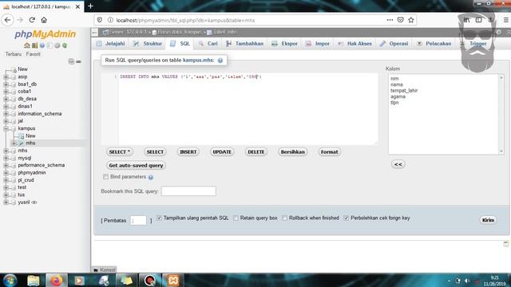Click Get auto-saved query button
Image resolution: width=511 pixels, height=287 pixels.
coord(136,166)
